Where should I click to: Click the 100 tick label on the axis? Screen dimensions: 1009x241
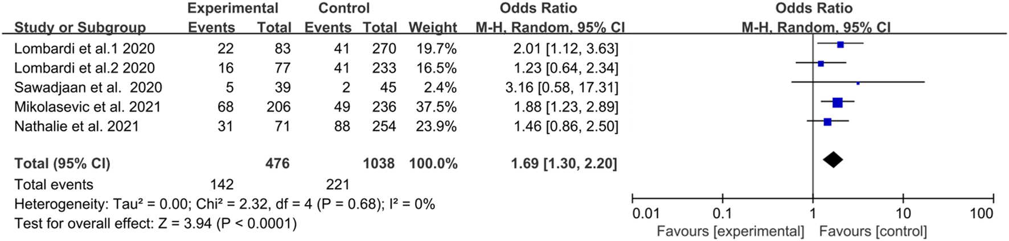point(981,214)
